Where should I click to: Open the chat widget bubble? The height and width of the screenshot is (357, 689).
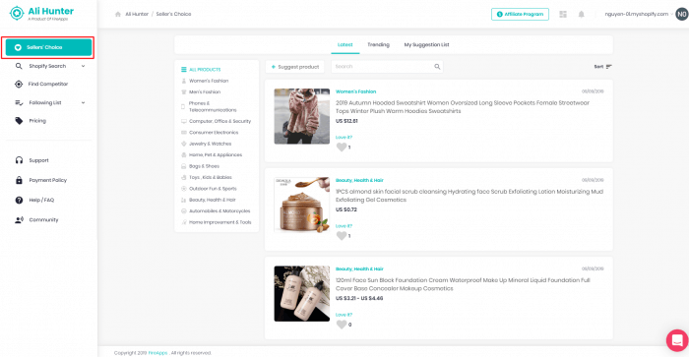pos(677,340)
